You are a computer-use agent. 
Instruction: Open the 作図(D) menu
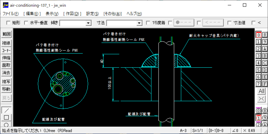(72, 14)
